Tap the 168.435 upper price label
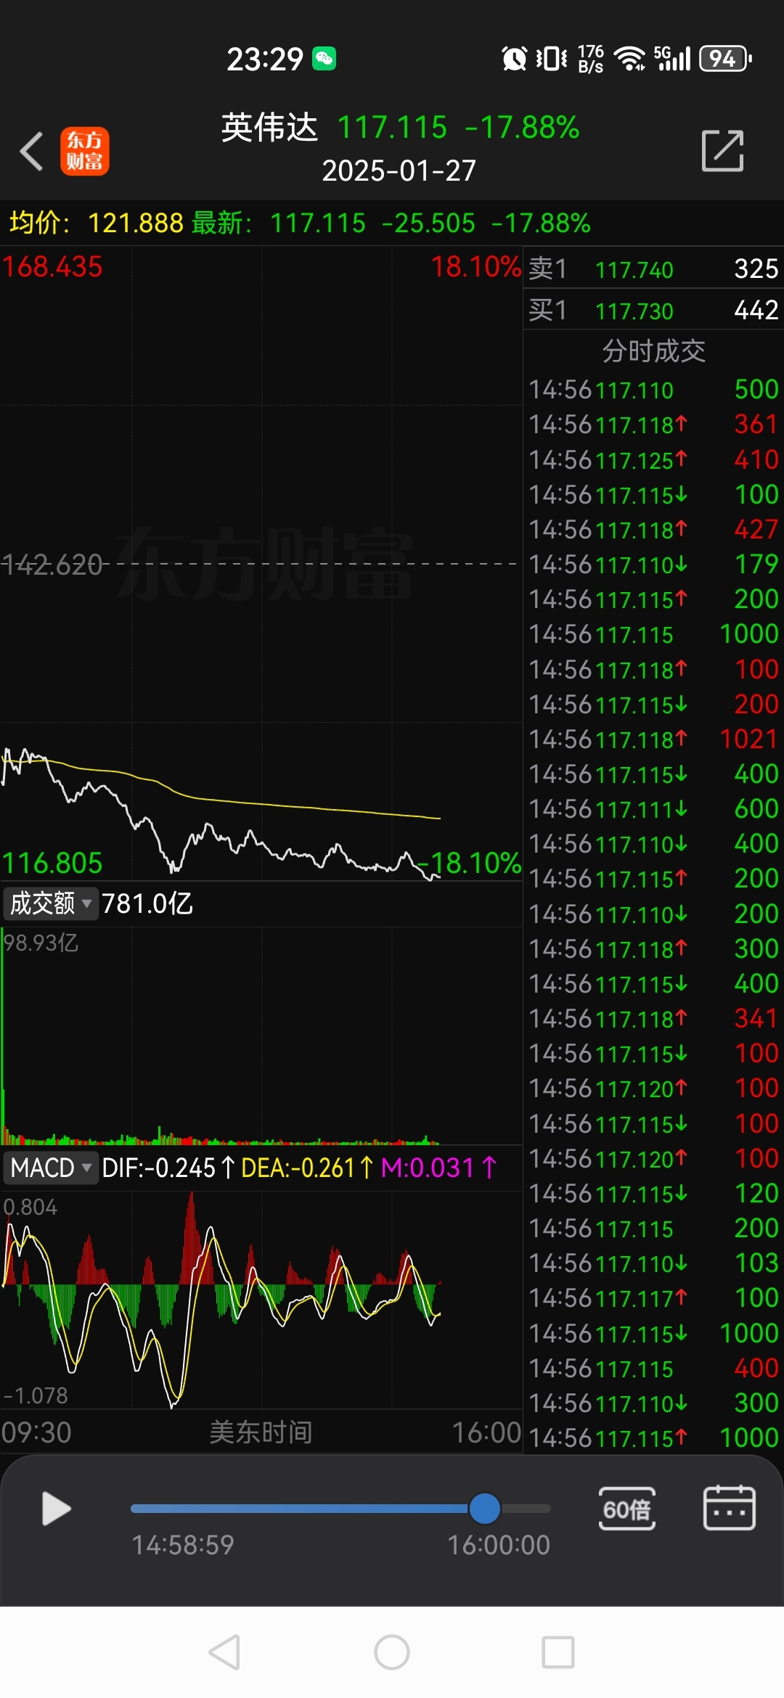 click(x=52, y=266)
